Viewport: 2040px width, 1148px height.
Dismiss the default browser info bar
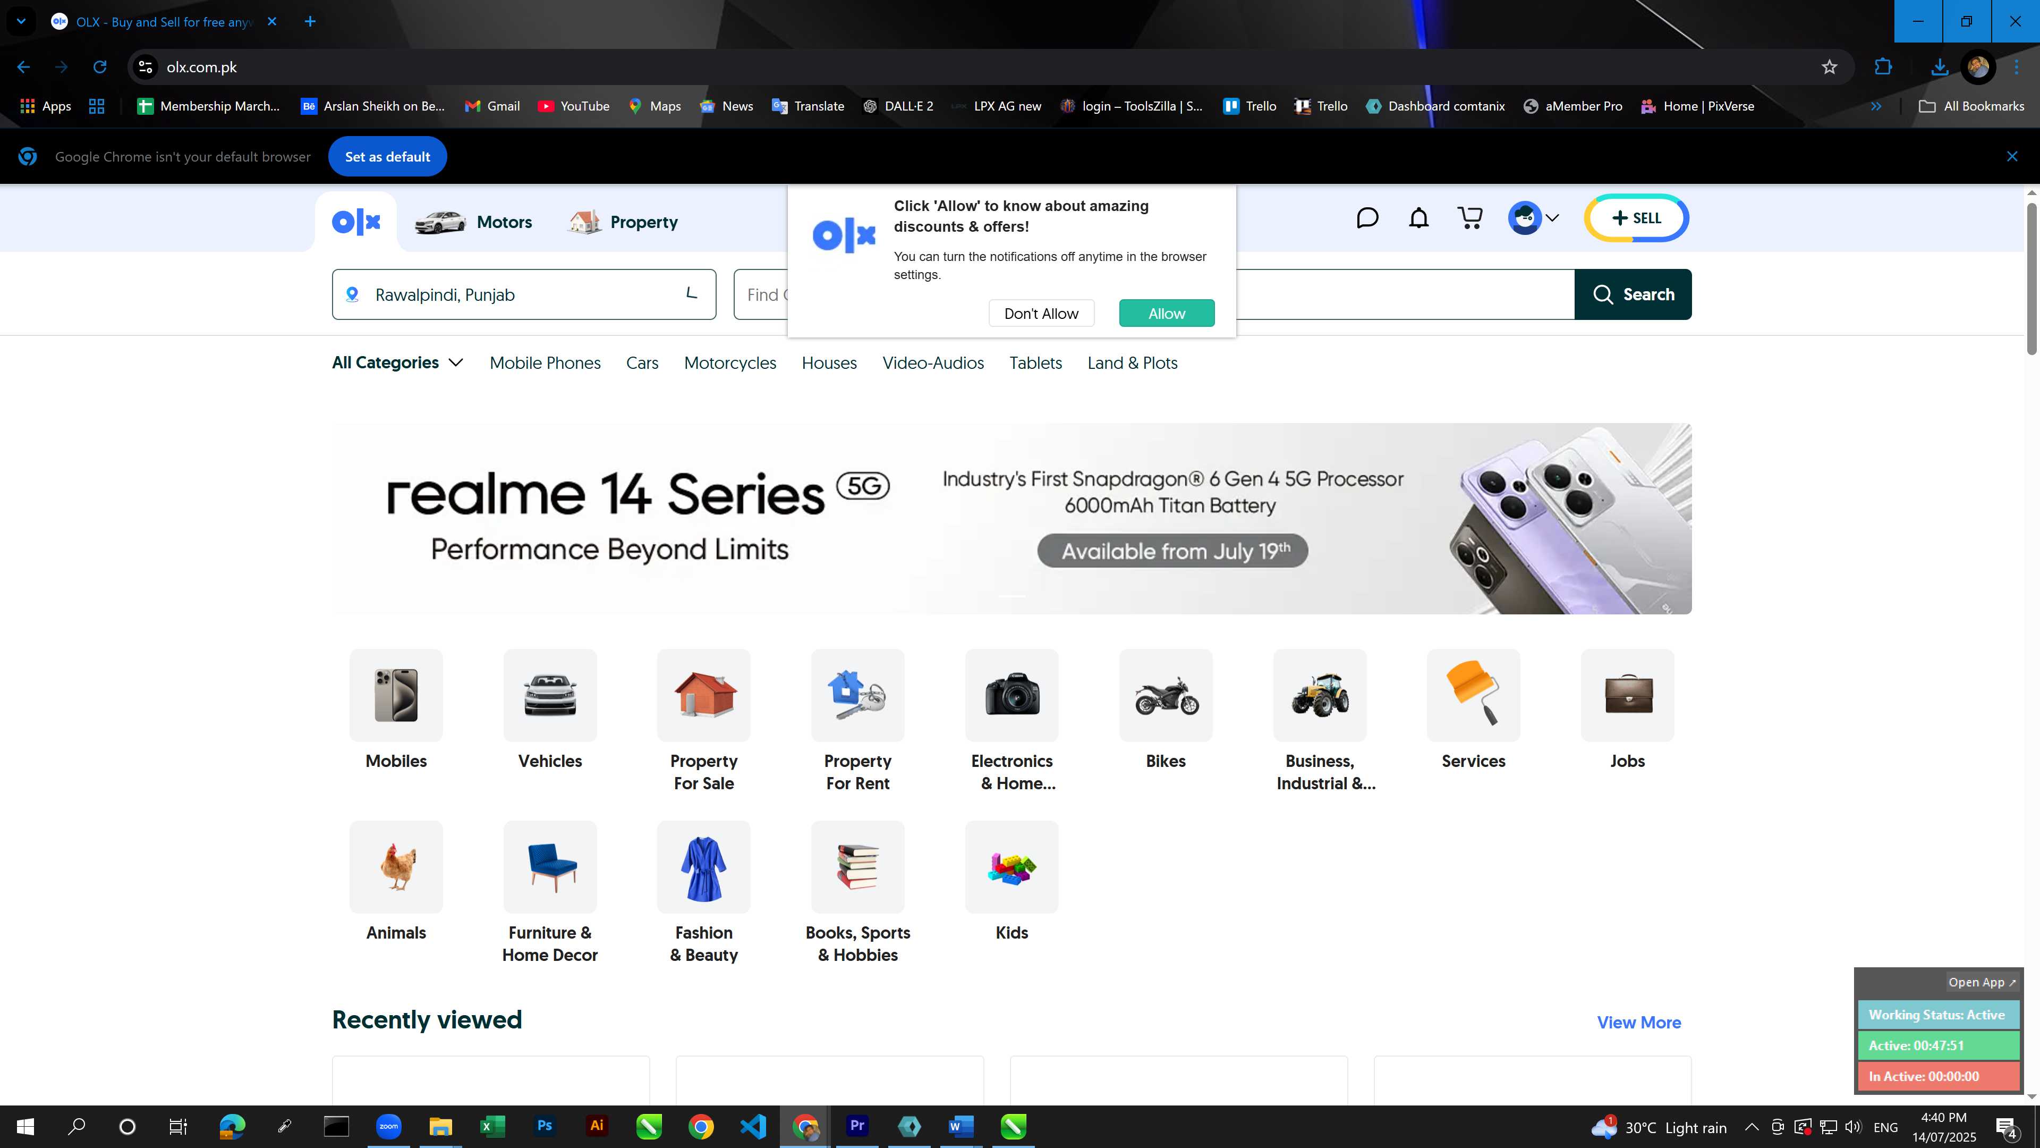coord(2012,156)
